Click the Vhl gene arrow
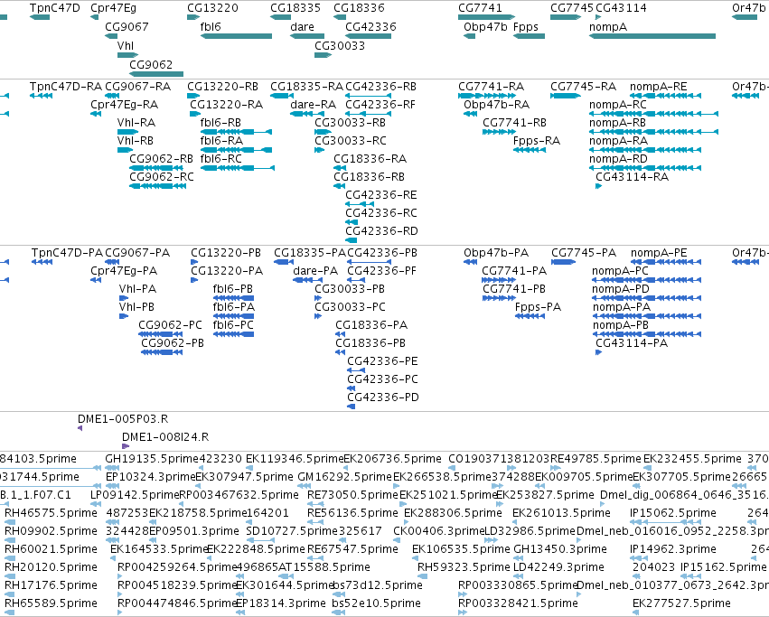 click(x=128, y=55)
